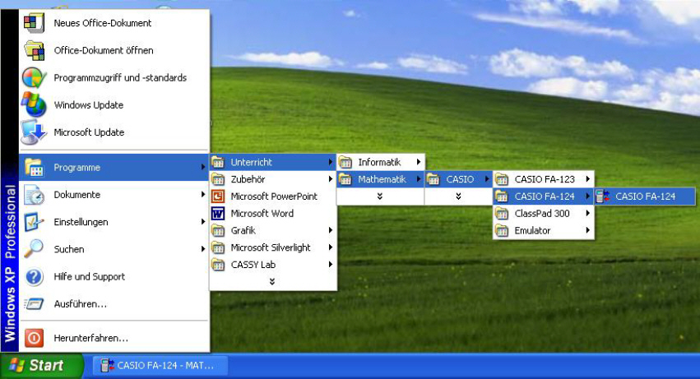Image resolution: width=700 pixels, height=379 pixels.
Task: Choose Ausführen... to run a command
Action: [114, 304]
